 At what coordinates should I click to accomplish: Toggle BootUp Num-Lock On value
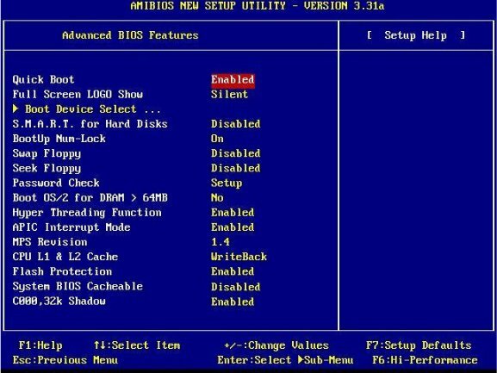[217, 139]
